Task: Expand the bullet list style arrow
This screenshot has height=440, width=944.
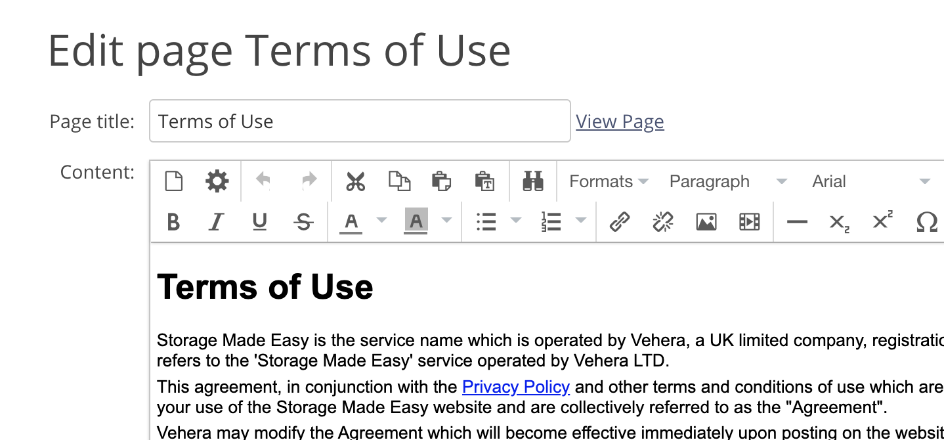Action: pos(516,221)
